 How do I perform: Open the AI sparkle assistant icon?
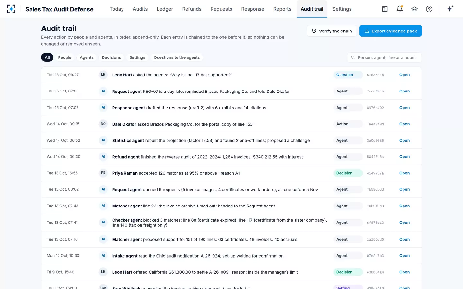pyautogui.click(x=450, y=9)
